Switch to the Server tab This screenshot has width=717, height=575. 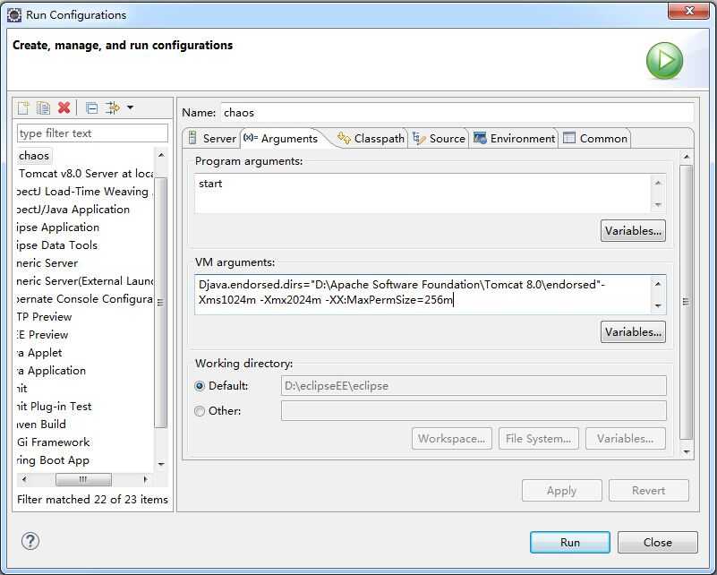(x=212, y=138)
